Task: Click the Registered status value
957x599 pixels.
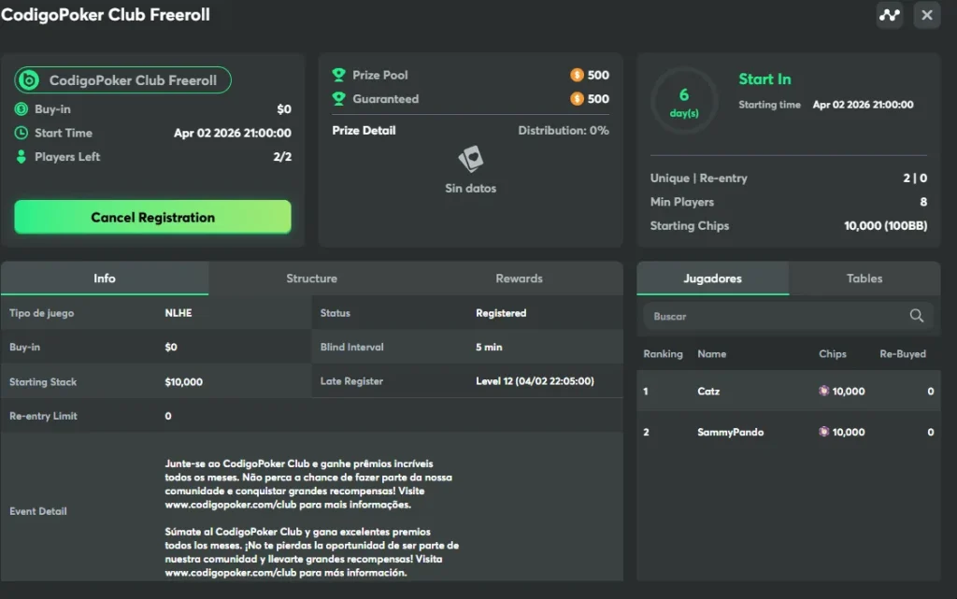Action: [501, 313]
